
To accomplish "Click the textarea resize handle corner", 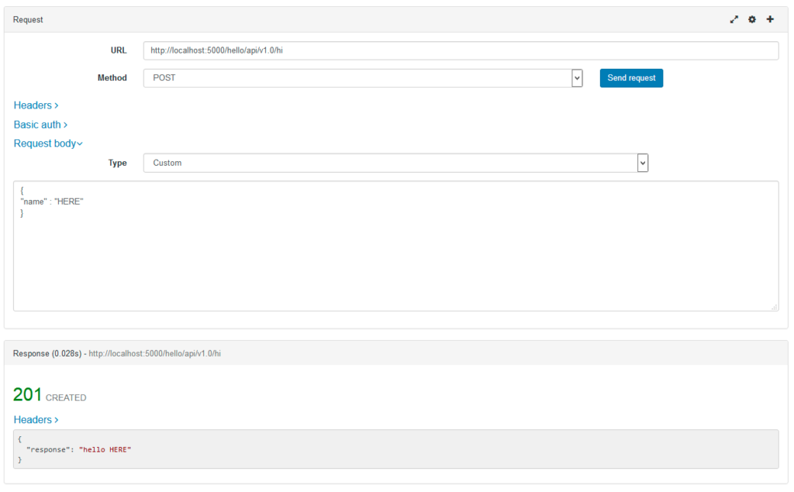I will [774, 307].
